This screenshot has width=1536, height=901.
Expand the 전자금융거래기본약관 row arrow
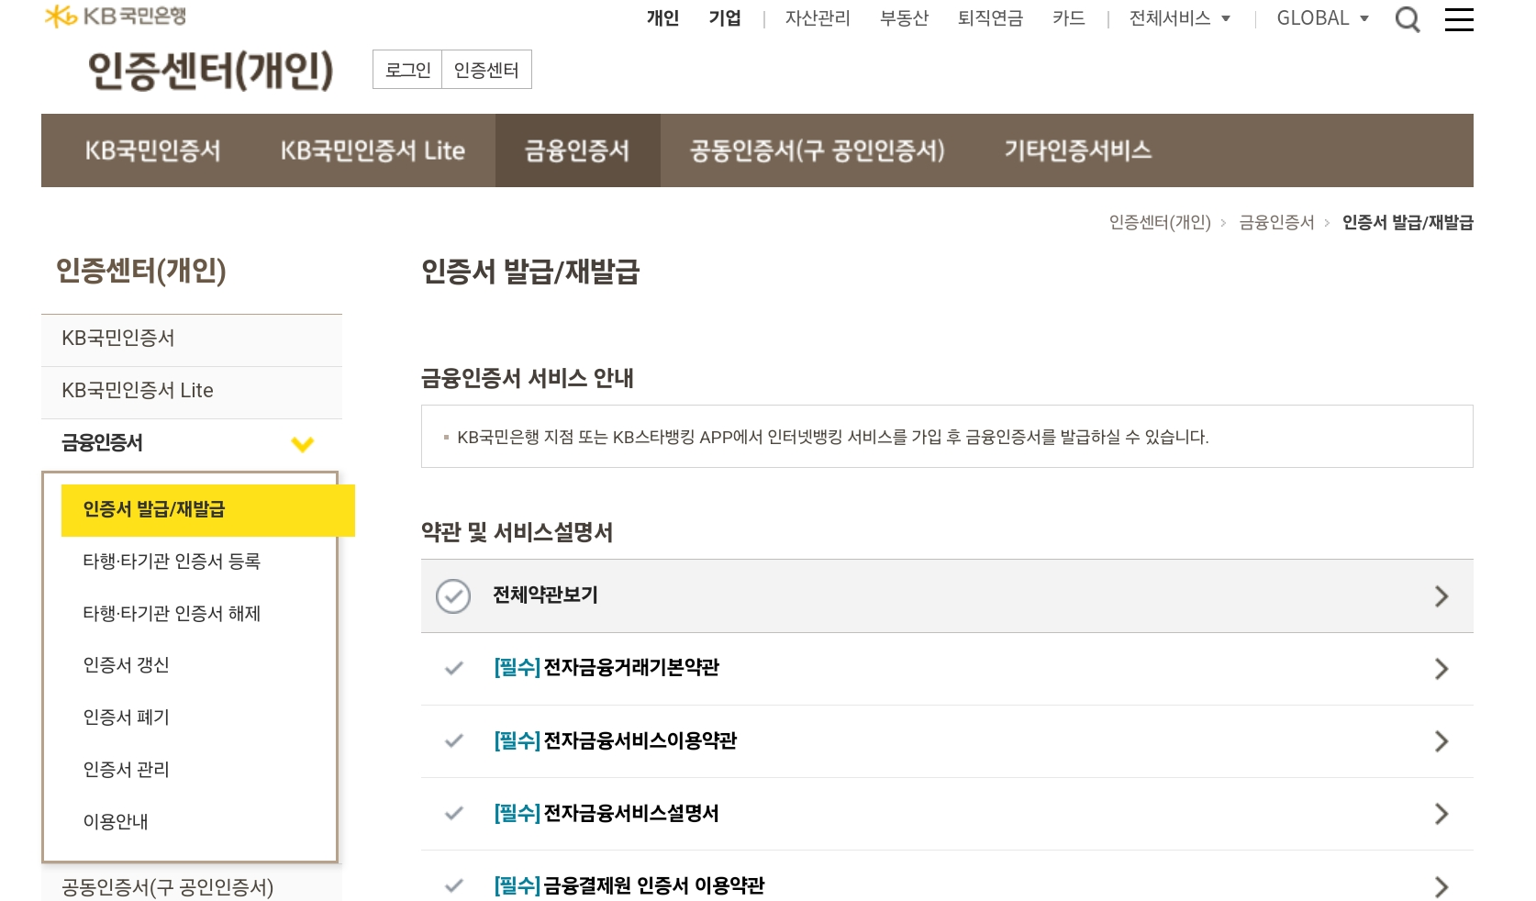click(1441, 669)
